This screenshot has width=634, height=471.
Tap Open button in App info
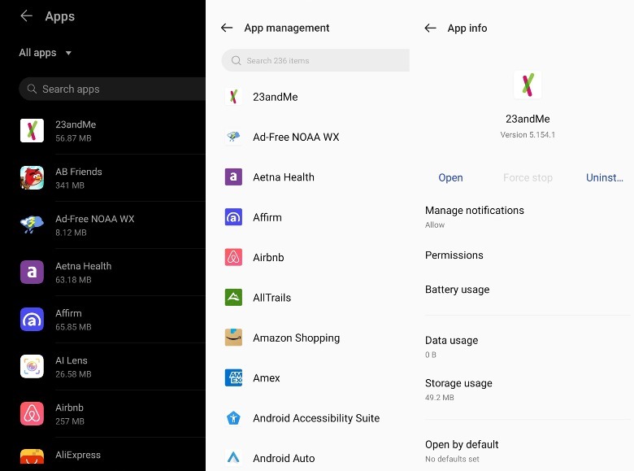coord(450,177)
